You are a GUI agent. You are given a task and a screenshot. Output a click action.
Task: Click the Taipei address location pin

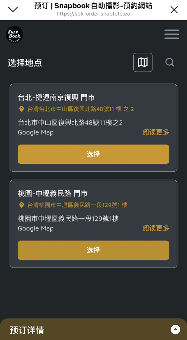pos(22,109)
